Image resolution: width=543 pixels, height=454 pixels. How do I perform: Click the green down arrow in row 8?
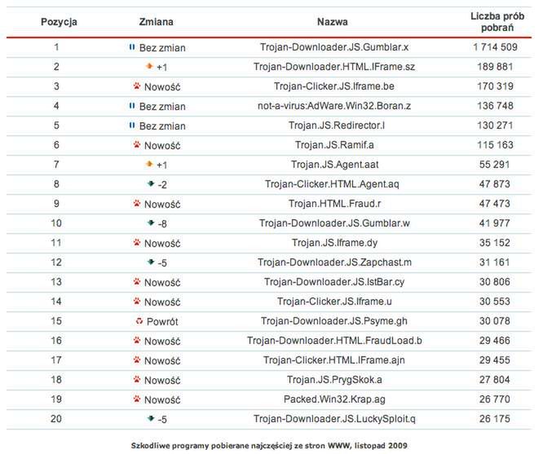click(x=151, y=184)
